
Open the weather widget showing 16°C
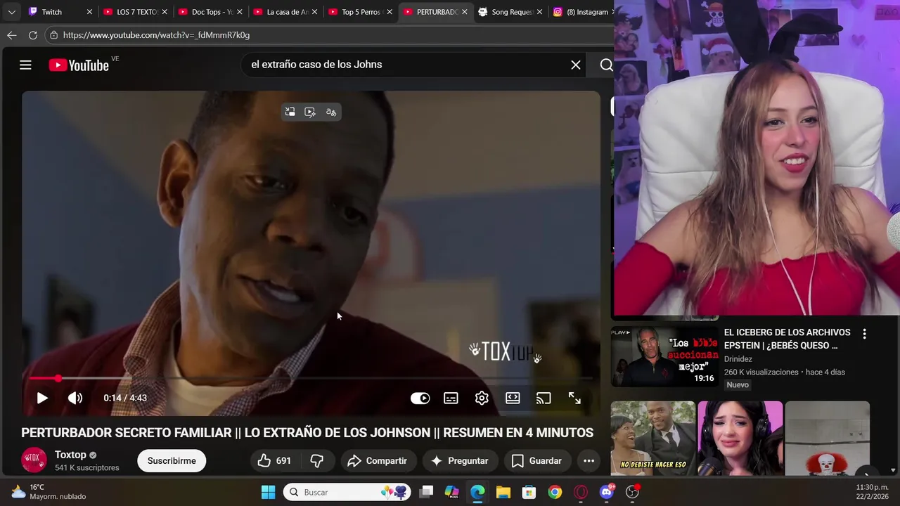49,492
